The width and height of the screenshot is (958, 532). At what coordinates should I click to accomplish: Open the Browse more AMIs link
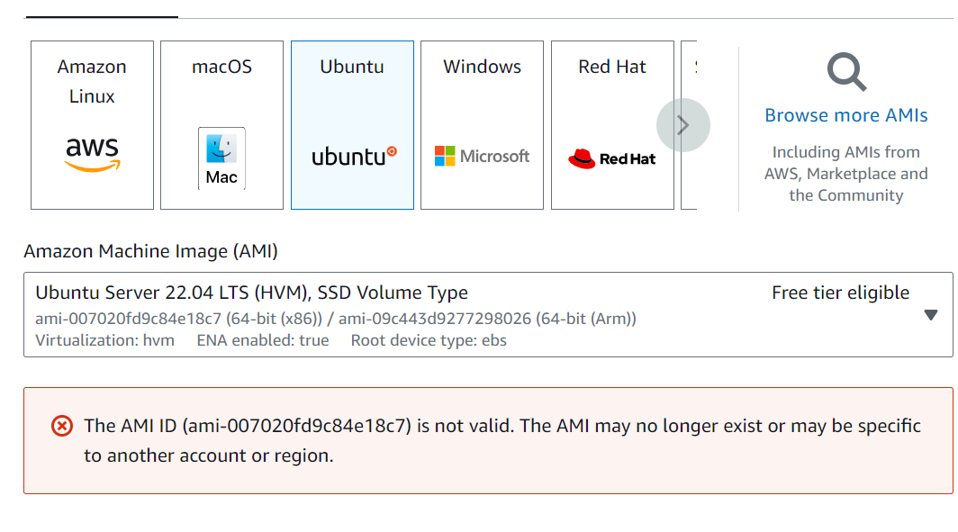point(845,115)
